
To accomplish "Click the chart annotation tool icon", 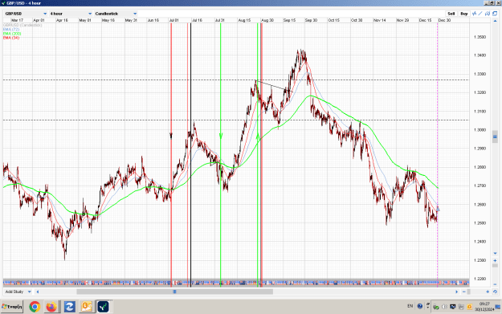I will (488, 14).
